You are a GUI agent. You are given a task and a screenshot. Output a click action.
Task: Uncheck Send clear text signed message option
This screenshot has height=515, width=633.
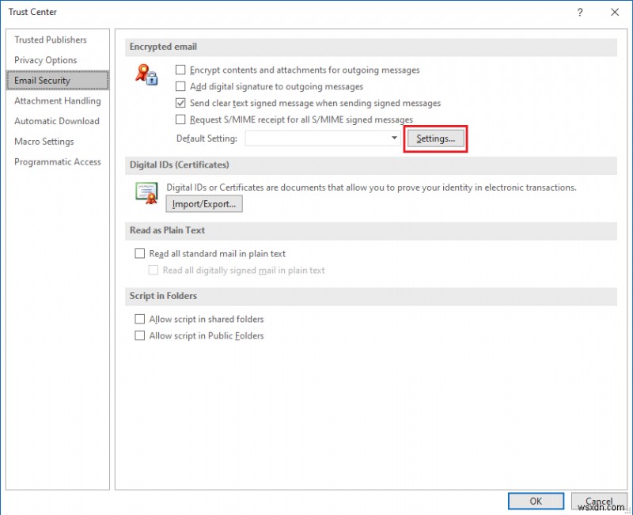click(x=181, y=103)
